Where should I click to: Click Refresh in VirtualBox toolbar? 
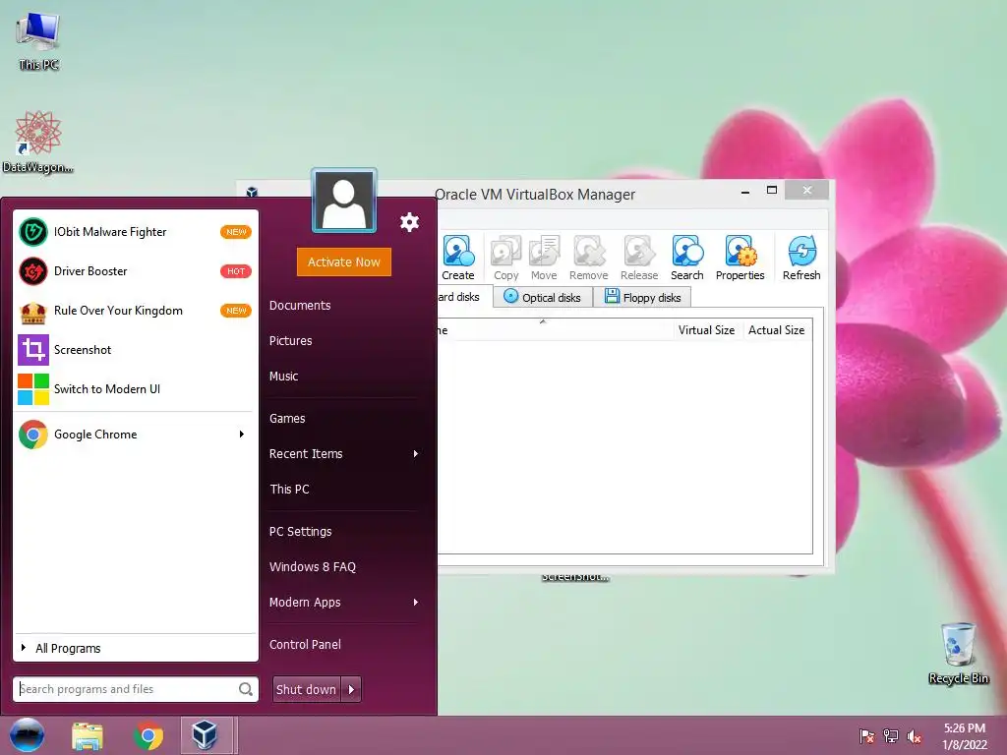coord(801,259)
